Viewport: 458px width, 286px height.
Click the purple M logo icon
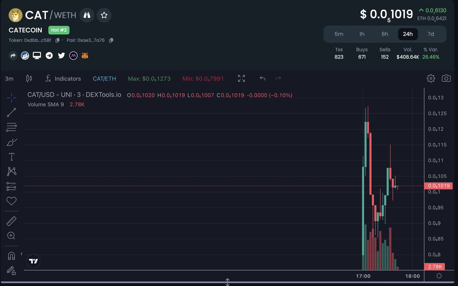[x=73, y=56]
